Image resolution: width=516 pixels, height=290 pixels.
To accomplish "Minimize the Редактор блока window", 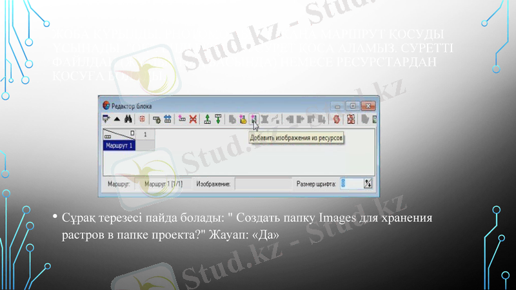I will pos(337,106).
